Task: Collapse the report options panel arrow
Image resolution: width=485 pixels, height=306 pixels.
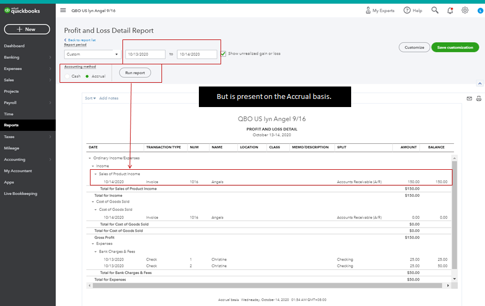Action: 480,84
